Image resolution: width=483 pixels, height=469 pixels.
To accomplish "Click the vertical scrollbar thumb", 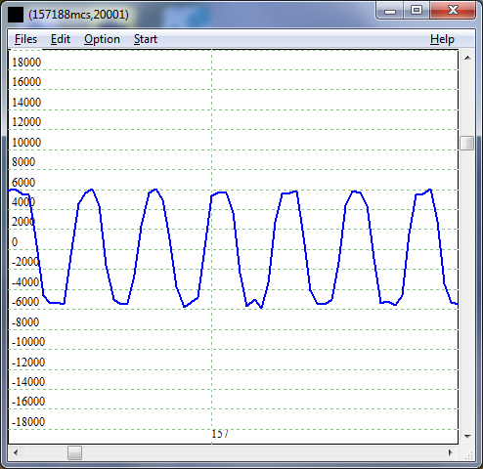I will coord(467,144).
